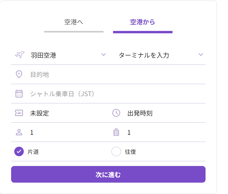
Task: Click the airplane icon beside 羽田空港
Action: click(19, 55)
